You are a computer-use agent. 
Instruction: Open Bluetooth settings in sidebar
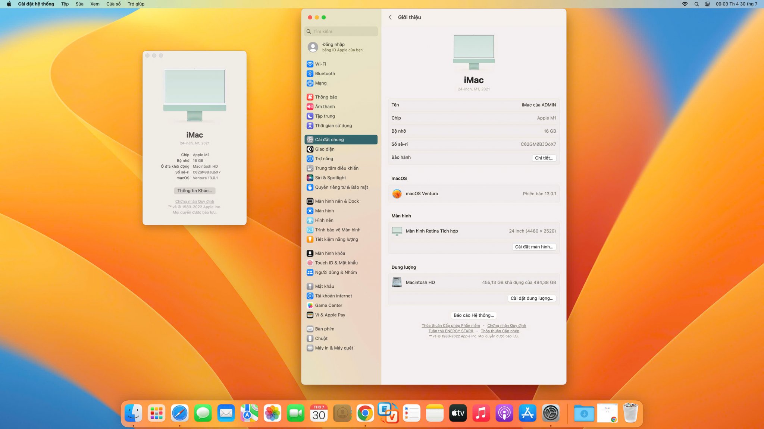[x=341, y=73]
